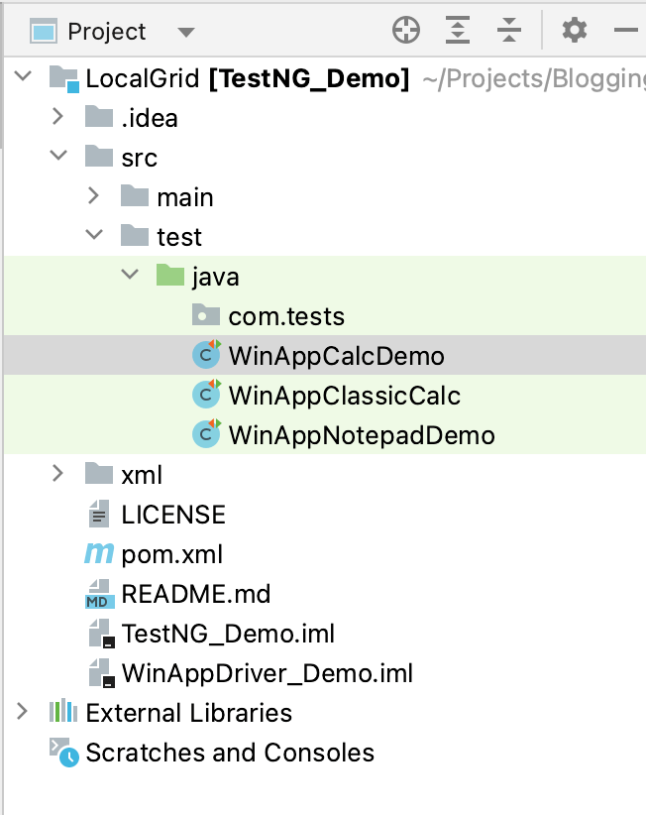Select the pom.xml file
This screenshot has height=815, width=646.
coord(171,554)
